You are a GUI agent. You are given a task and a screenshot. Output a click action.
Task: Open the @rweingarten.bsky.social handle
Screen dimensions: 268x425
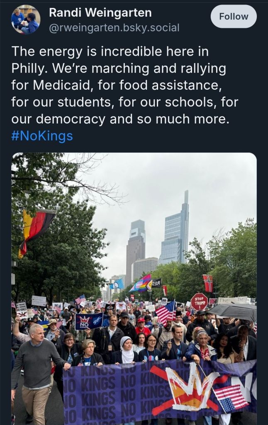click(x=114, y=28)
